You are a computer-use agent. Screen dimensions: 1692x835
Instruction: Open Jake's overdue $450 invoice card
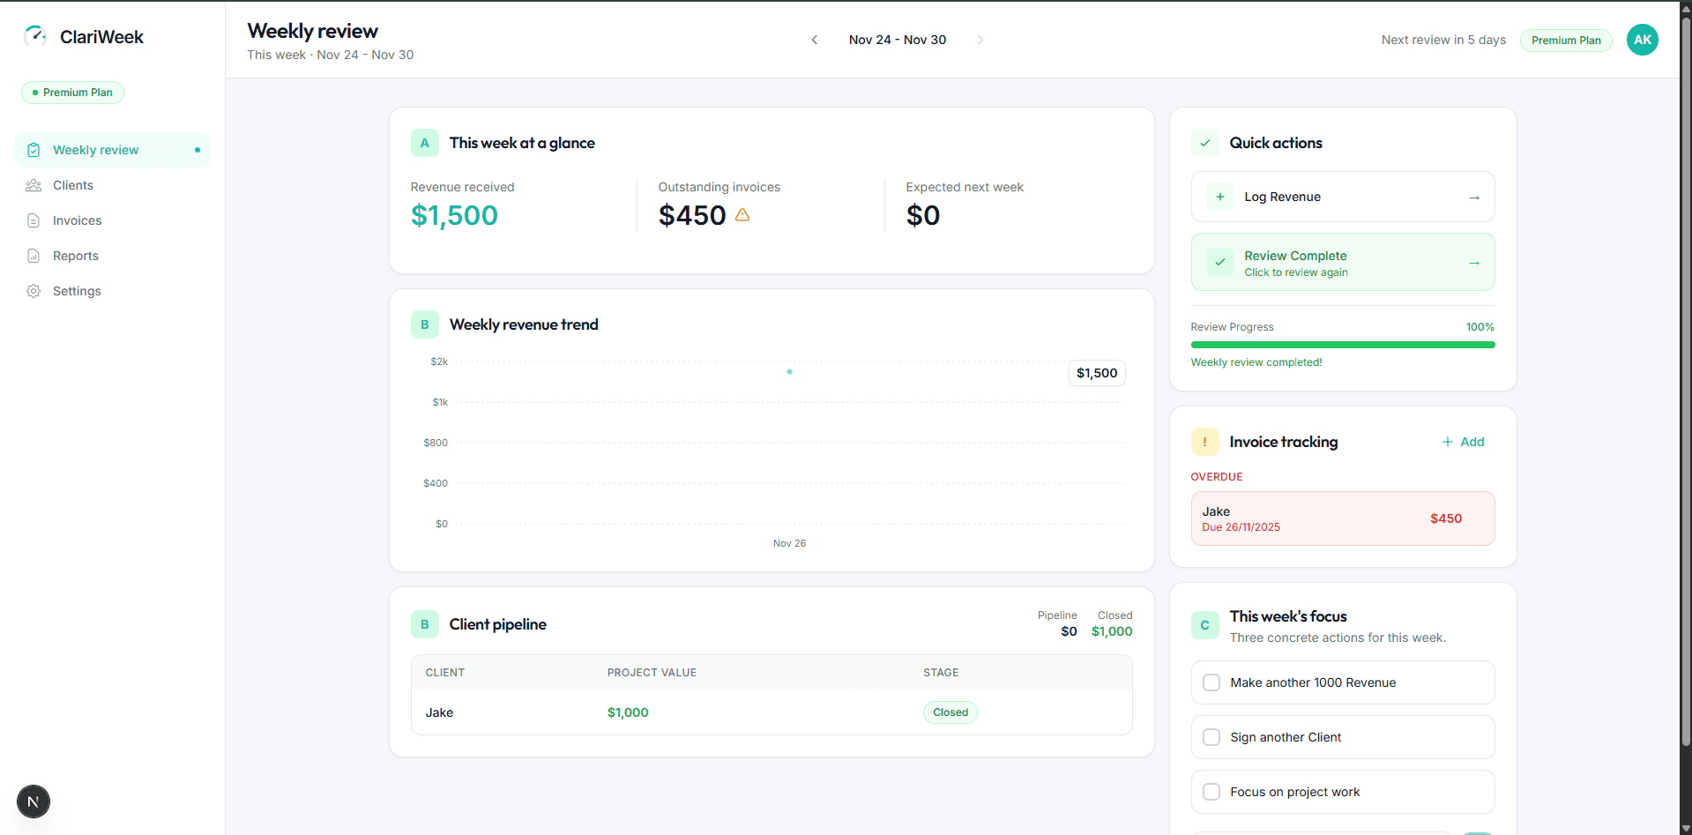coord(1341,518)
